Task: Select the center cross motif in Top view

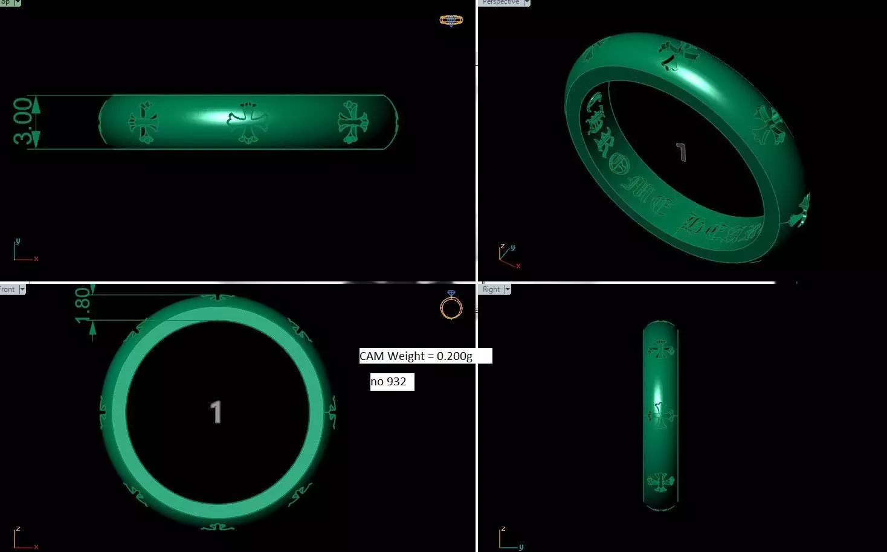Action: pos(247,122)
